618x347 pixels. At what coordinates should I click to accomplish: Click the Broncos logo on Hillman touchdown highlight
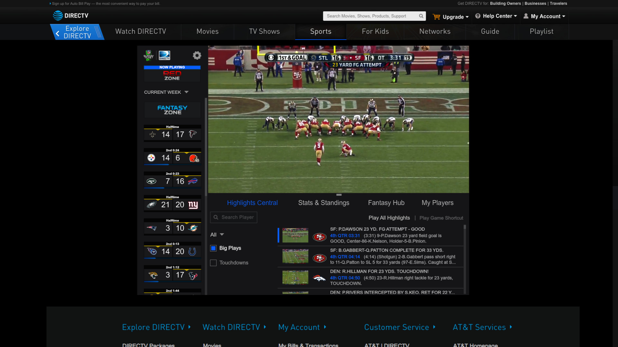[x=320, y=279]
